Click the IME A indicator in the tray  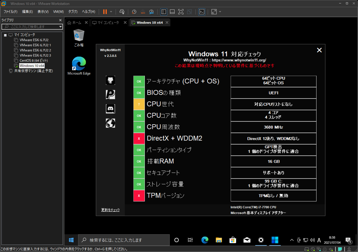pos(319,240)
